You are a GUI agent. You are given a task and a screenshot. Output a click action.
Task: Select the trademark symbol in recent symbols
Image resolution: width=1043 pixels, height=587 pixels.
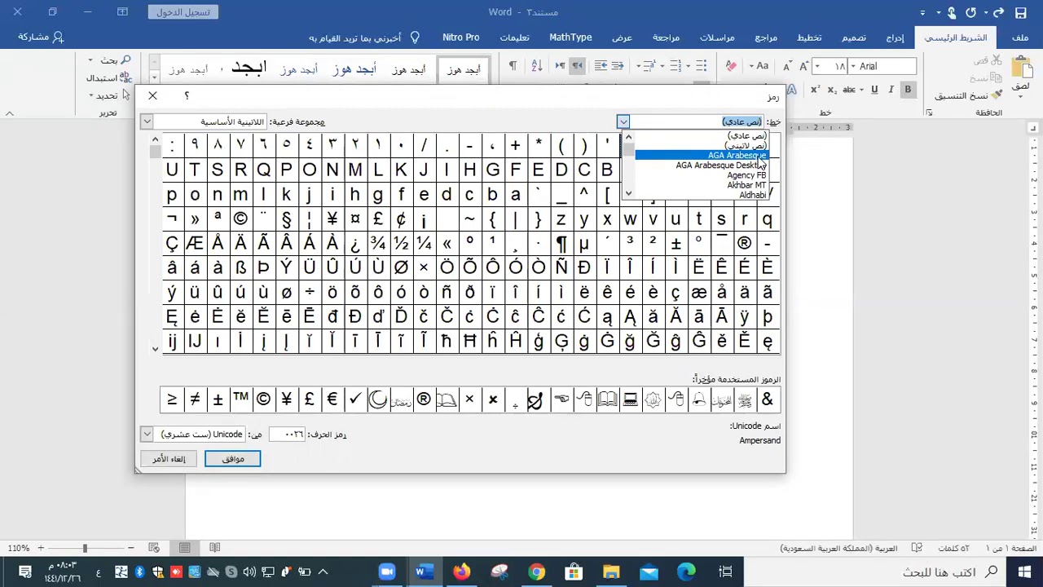click(240, 399)
